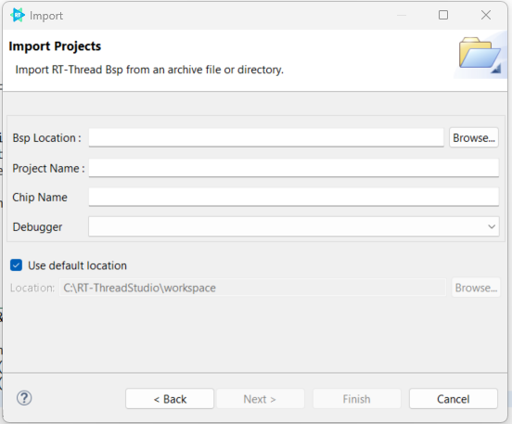Image resolution: width=512 pixels, height=424 pixels.
Task: Click the greyed Browse button beside workspace Location
Action: click(x=476, y=288)
